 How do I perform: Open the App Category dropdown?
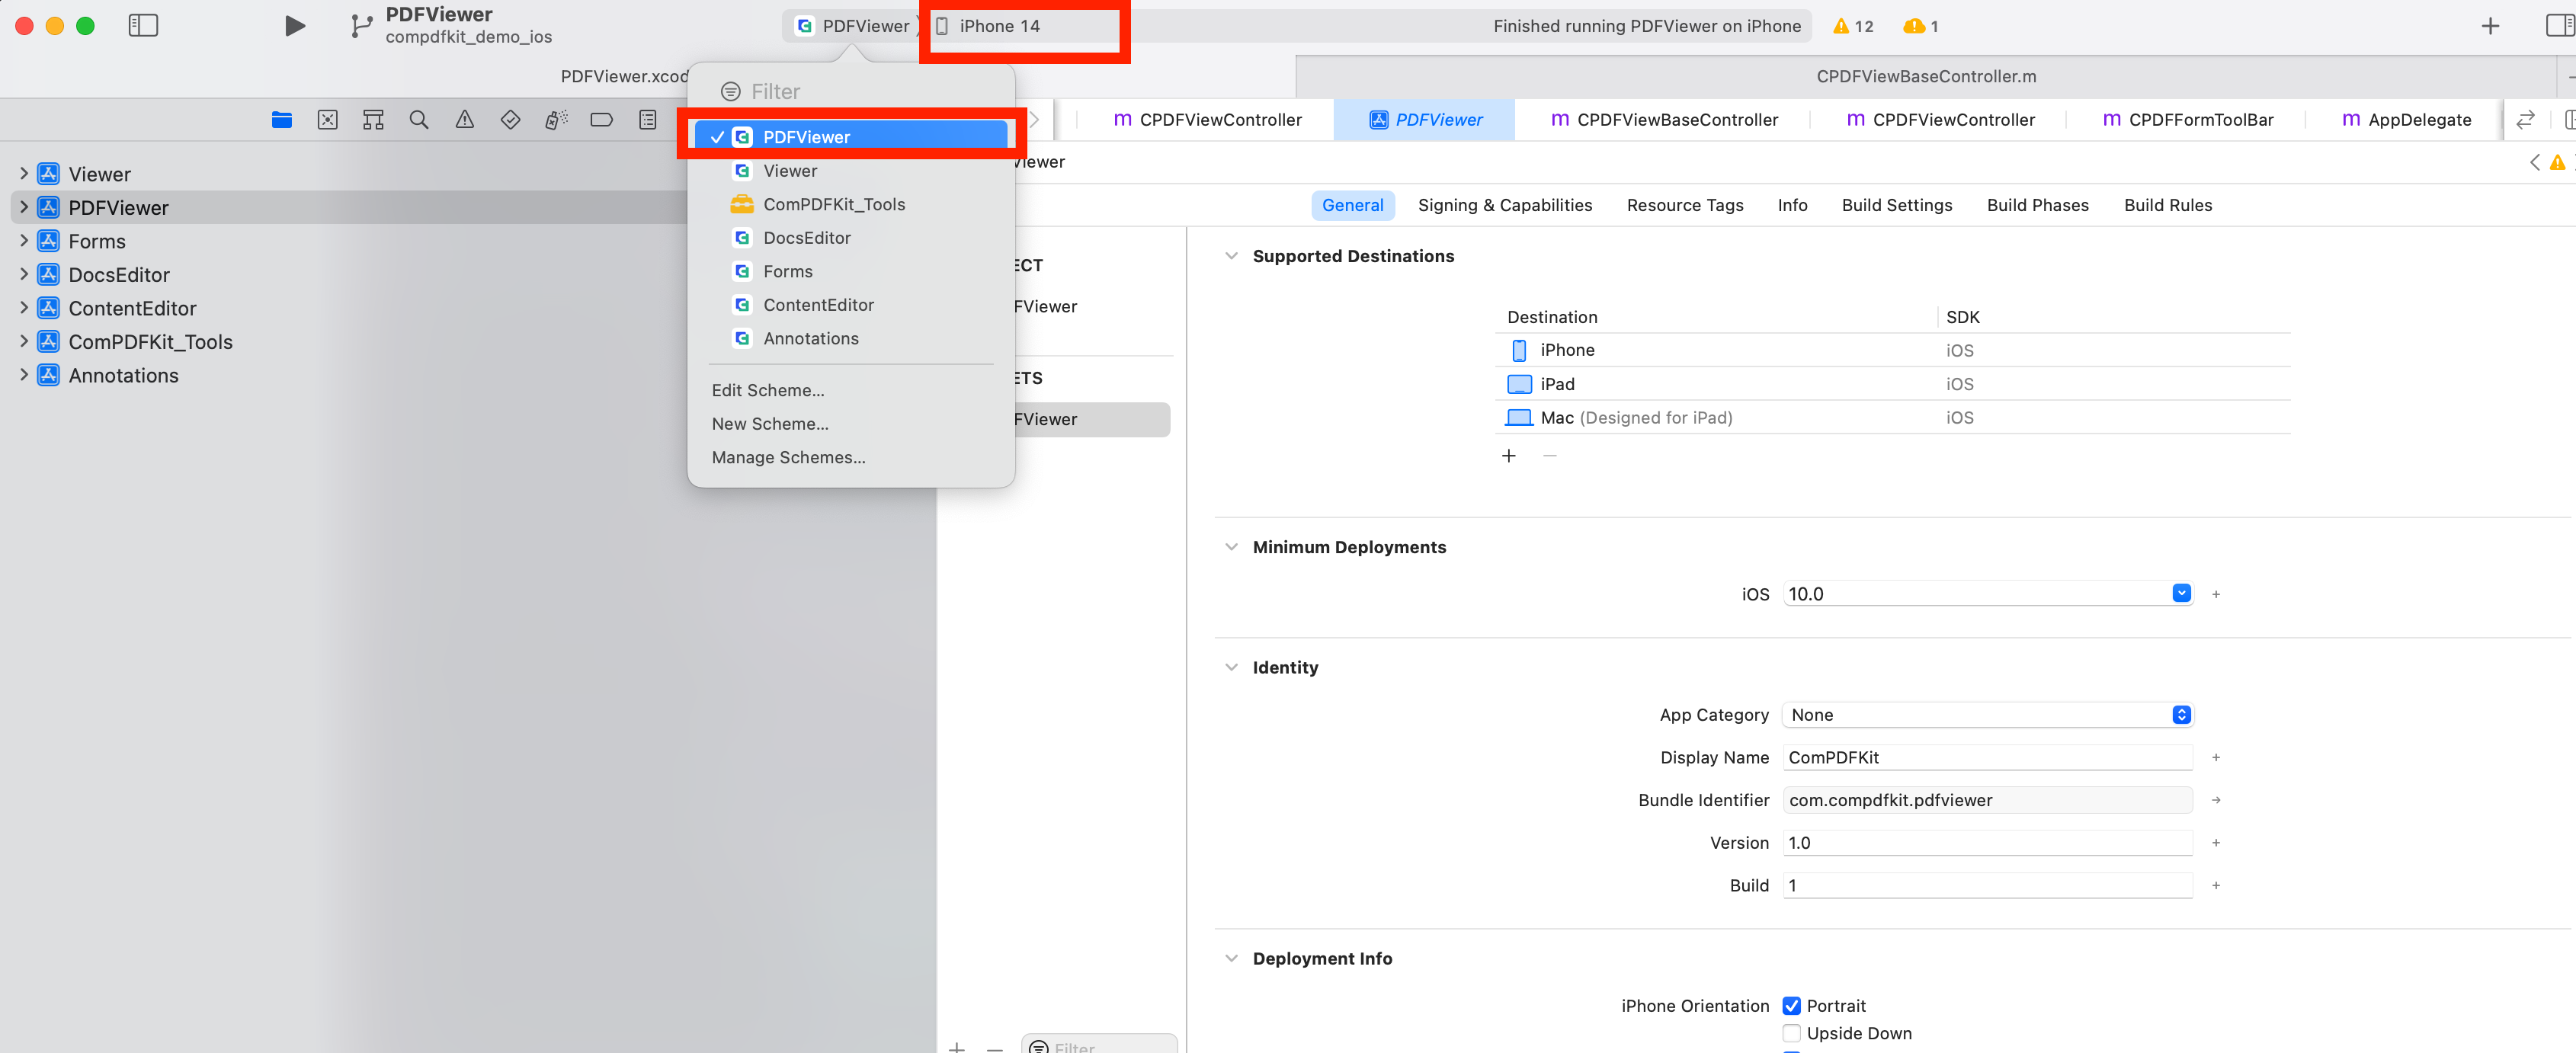coord(1986,715)
